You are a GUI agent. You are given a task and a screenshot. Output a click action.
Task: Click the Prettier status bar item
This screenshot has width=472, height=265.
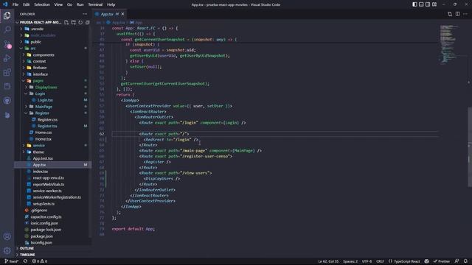(x=442, y=261)
